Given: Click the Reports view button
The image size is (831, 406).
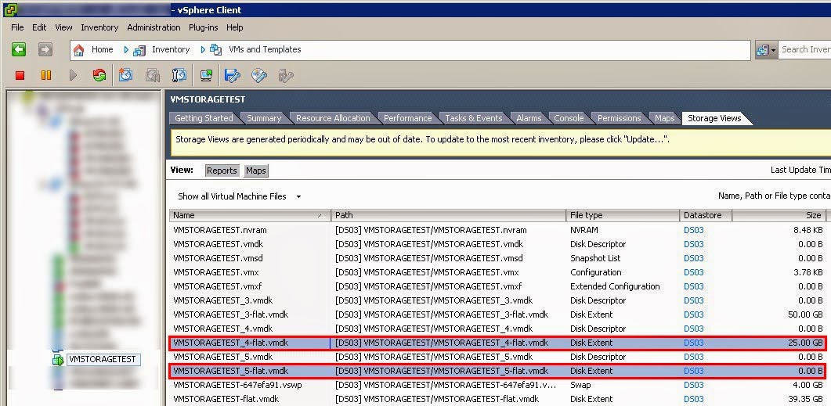Looking at the screenshot, I should [x=222, y=171].
